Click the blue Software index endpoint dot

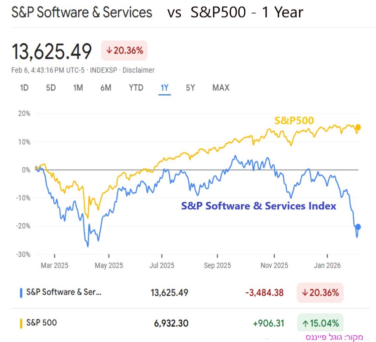[358, 227]
